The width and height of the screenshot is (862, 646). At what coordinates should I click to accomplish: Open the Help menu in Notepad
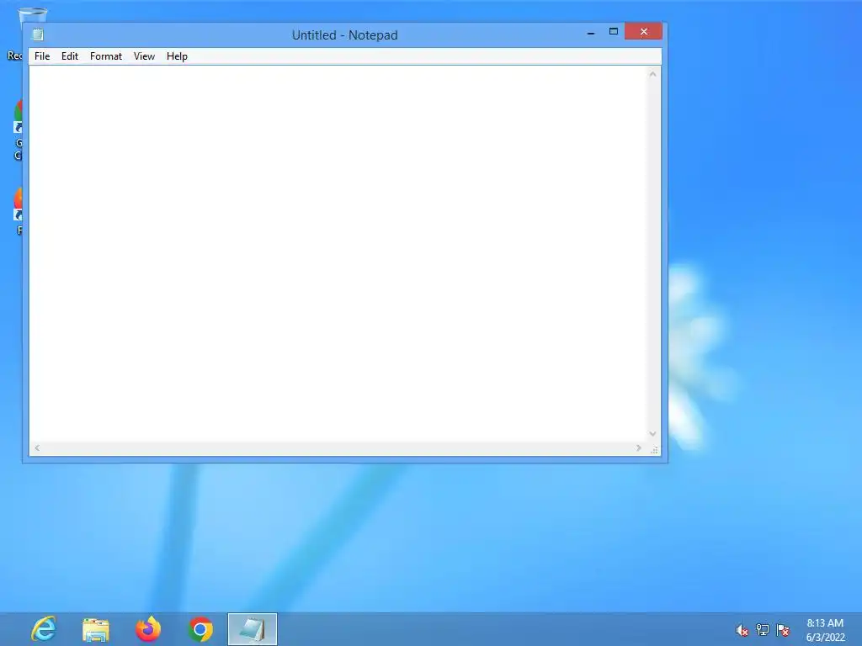tap(177, 56)
